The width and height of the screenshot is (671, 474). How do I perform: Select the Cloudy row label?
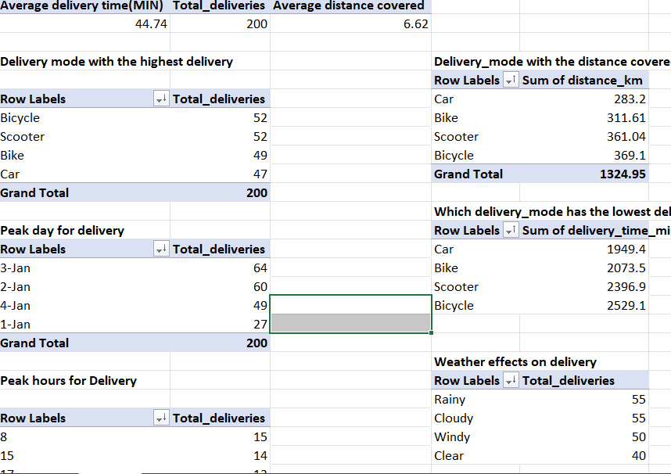(475, 418)
